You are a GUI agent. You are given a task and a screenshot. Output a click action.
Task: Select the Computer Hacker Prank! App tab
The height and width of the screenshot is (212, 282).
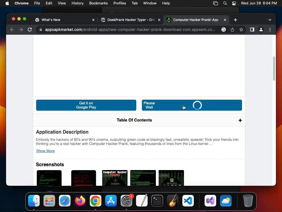pyautogui.click(x=196, y=20)
